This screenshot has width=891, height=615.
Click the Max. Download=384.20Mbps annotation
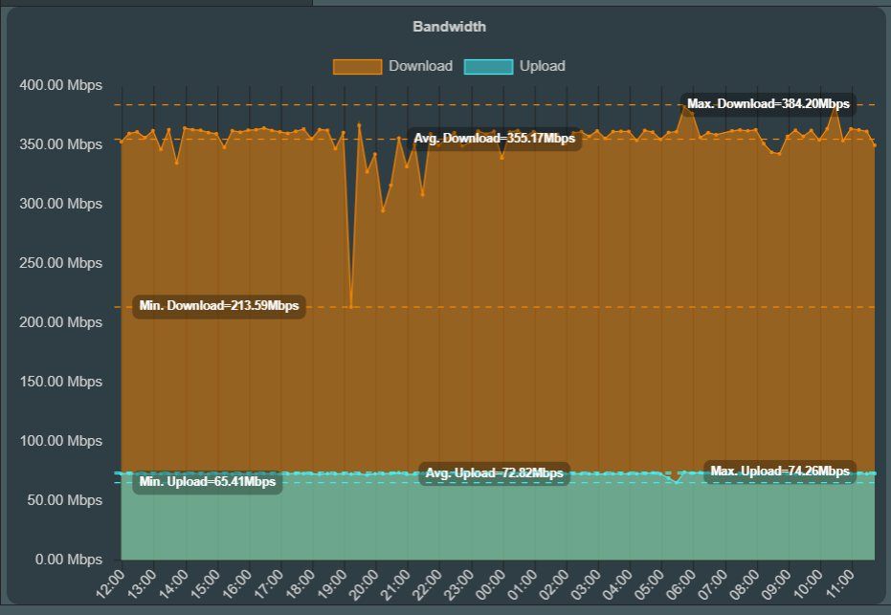coord(768,104)
